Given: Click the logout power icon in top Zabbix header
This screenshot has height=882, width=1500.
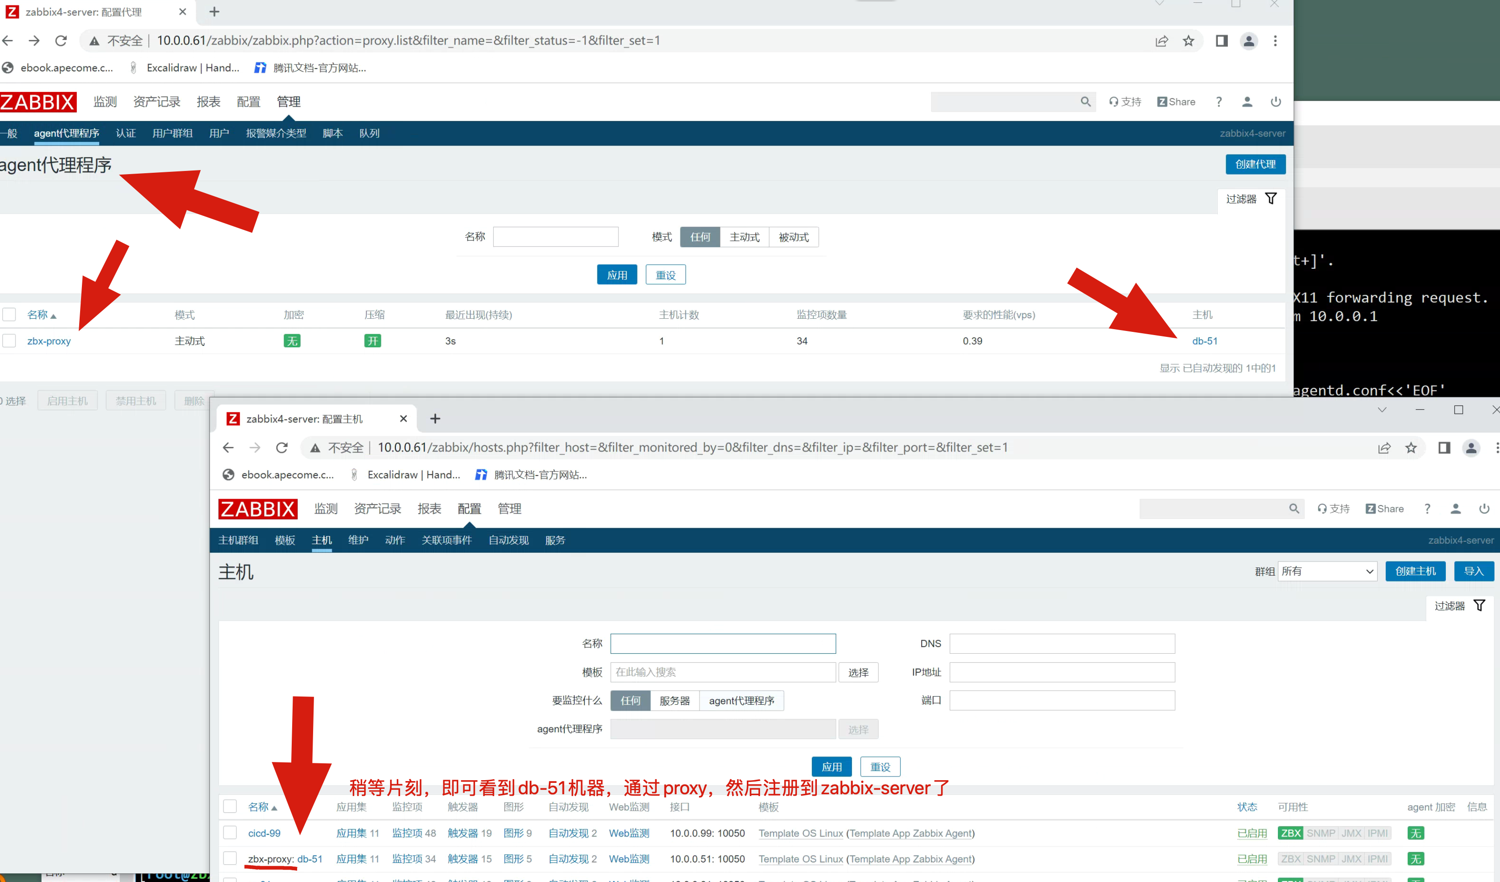Looking at the screenshot, I should click(x=1275, y=102).
